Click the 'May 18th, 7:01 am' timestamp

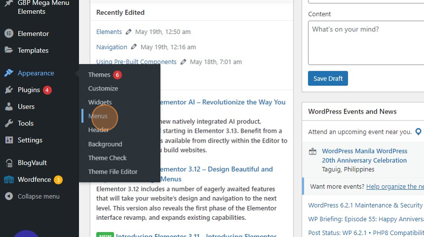click(216, 62)
